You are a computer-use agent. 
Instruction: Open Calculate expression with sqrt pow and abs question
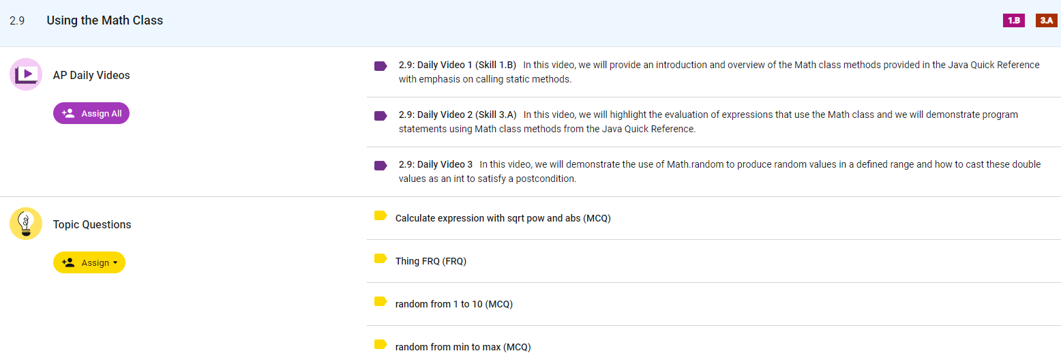click(x=503, y=218)
